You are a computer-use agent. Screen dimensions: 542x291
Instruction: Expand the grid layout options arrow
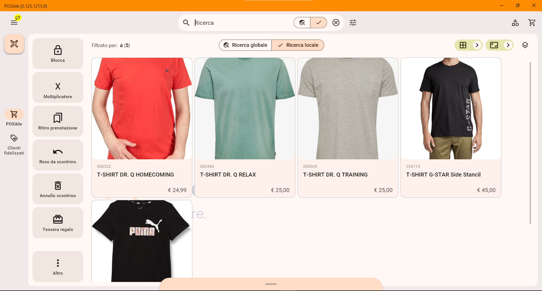pyautogui.click(x=477, y=45)
